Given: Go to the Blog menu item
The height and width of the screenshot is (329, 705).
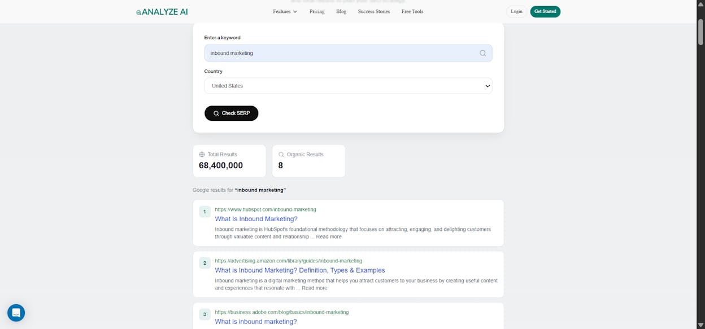Looking at the screenshot, I should tap(341, 11).
